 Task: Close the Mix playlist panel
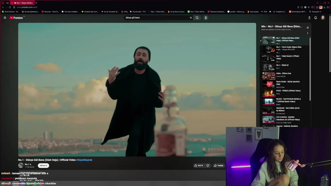tap(308, 28)
